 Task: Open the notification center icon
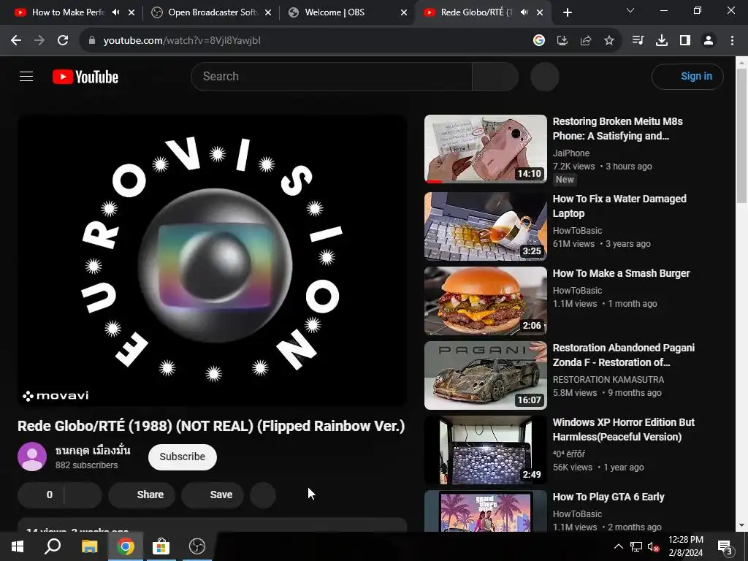tap(725, 546)
